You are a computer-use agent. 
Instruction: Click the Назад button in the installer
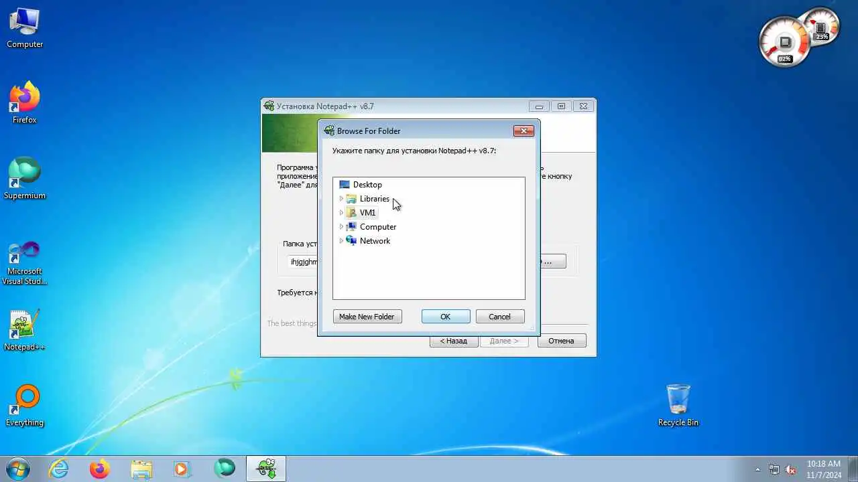tap(454, 341)
